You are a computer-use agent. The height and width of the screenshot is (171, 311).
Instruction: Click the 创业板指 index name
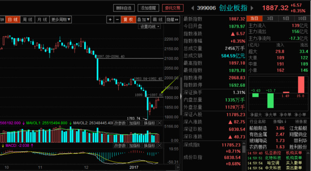233,8
